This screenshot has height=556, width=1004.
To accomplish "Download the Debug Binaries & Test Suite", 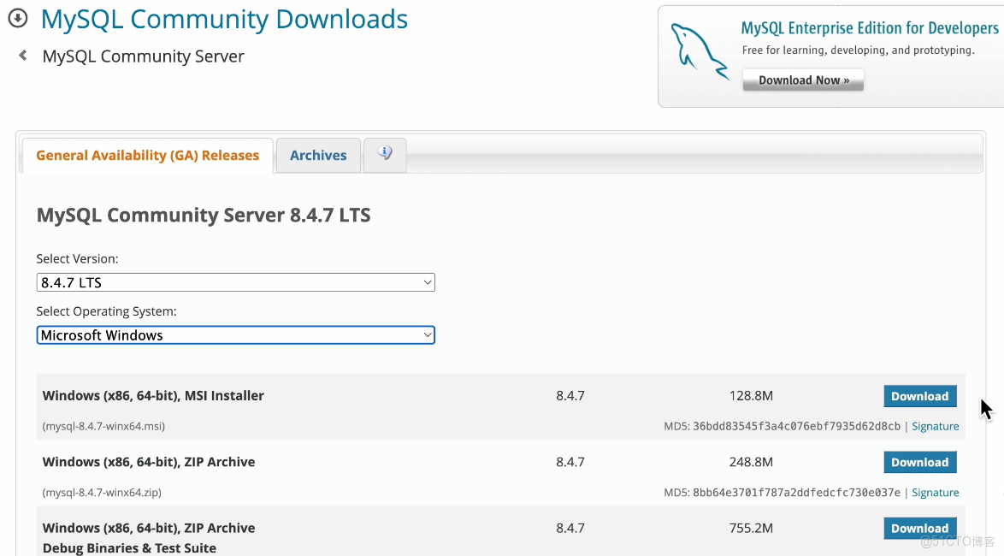I will tap(919, 528).
